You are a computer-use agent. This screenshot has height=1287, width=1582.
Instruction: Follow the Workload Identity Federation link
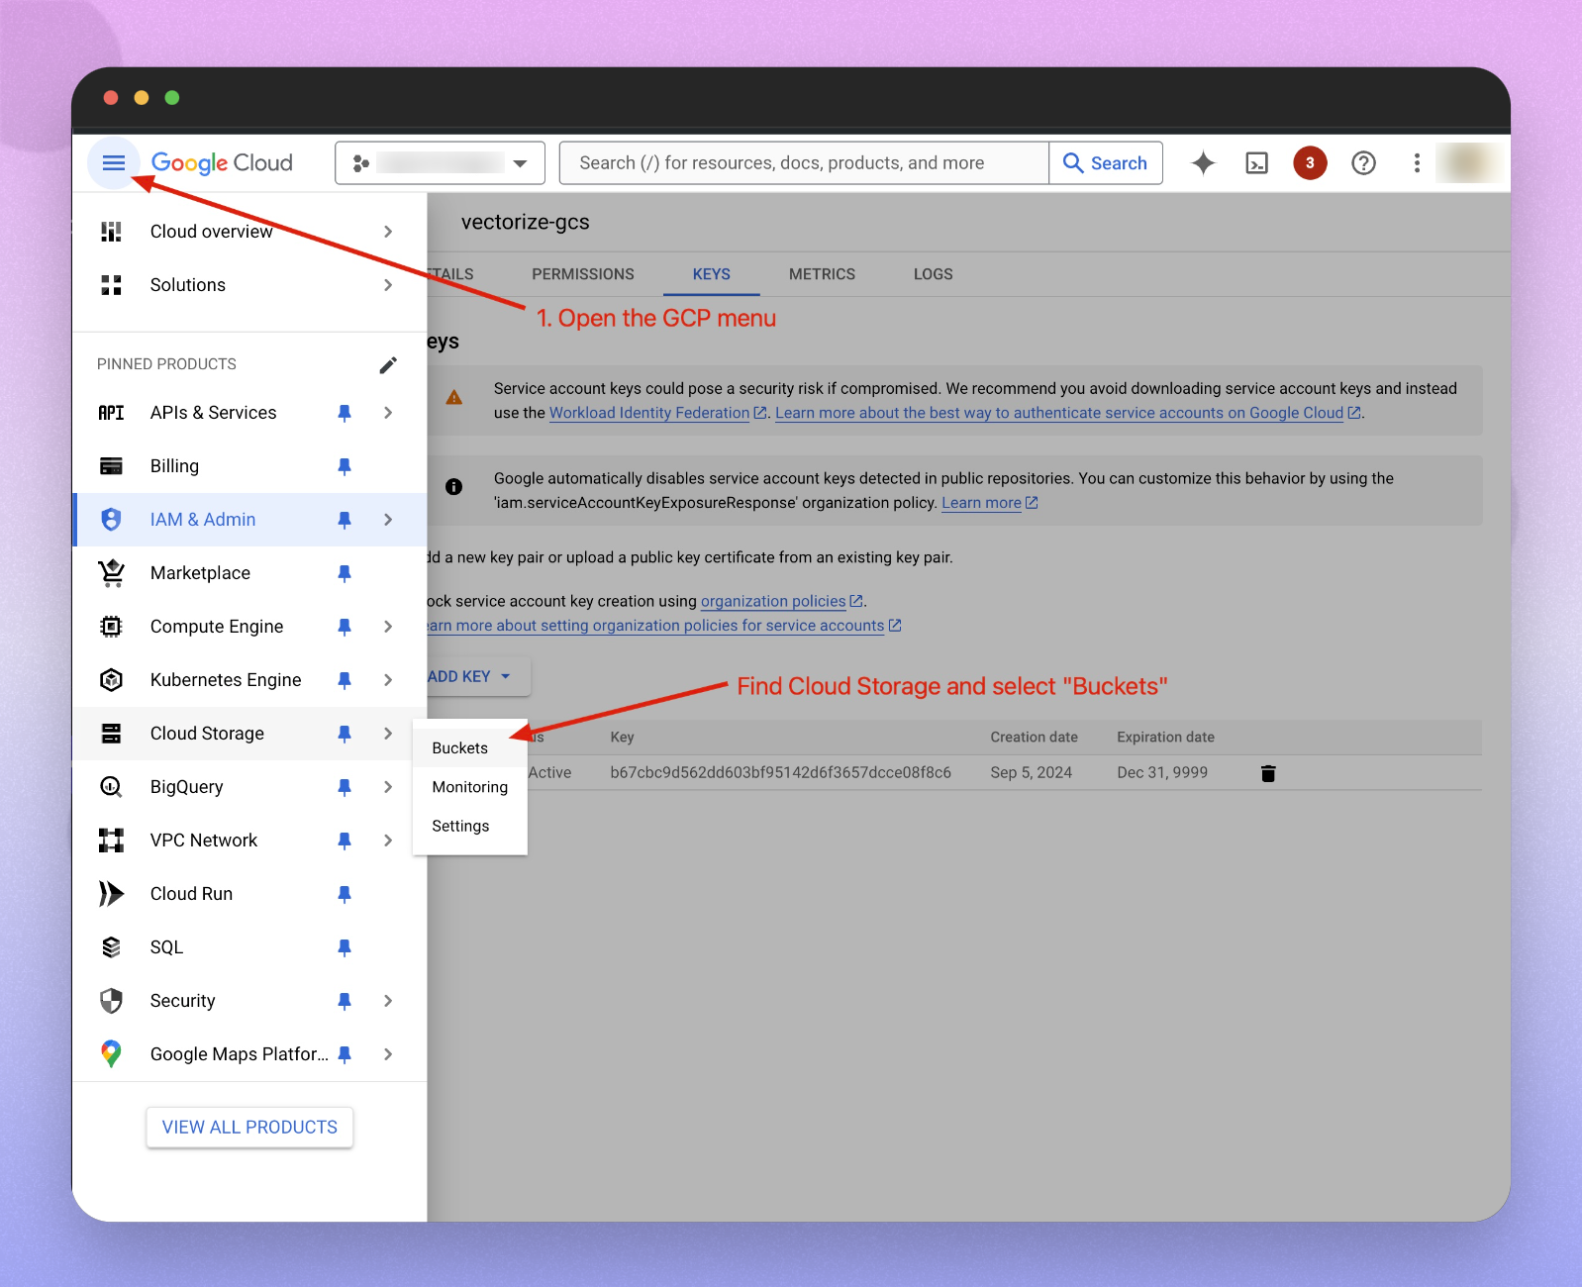tap(649, 413)
